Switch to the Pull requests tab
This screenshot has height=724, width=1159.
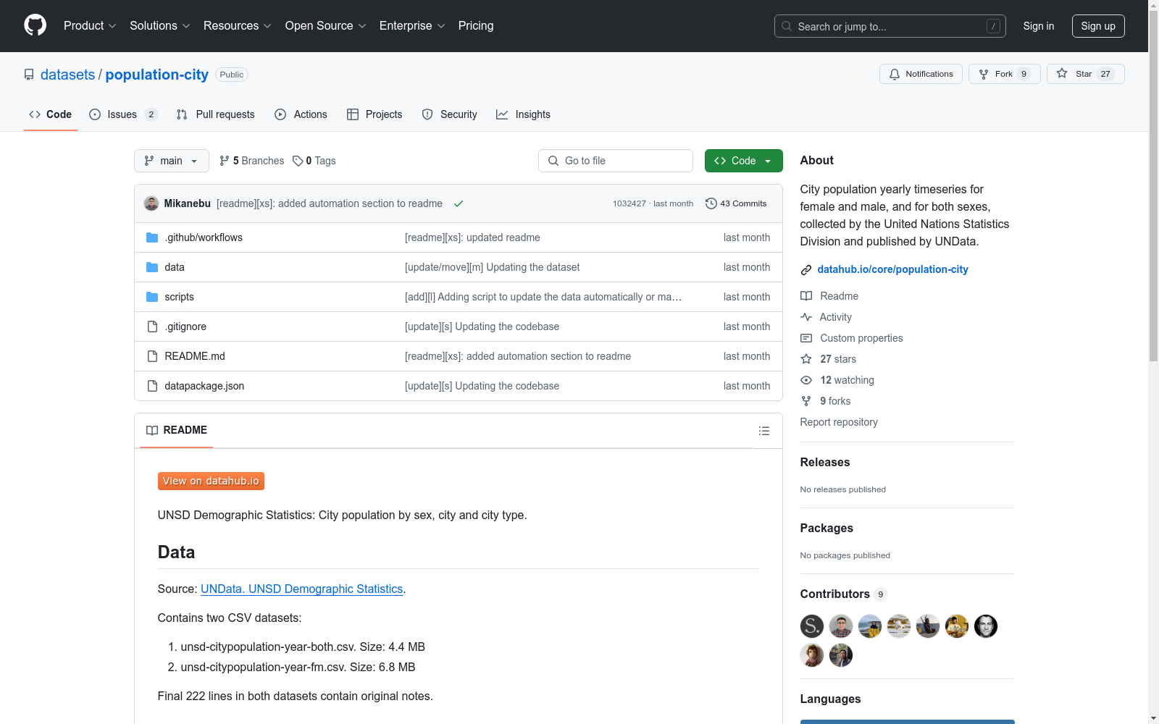[215, 114]
